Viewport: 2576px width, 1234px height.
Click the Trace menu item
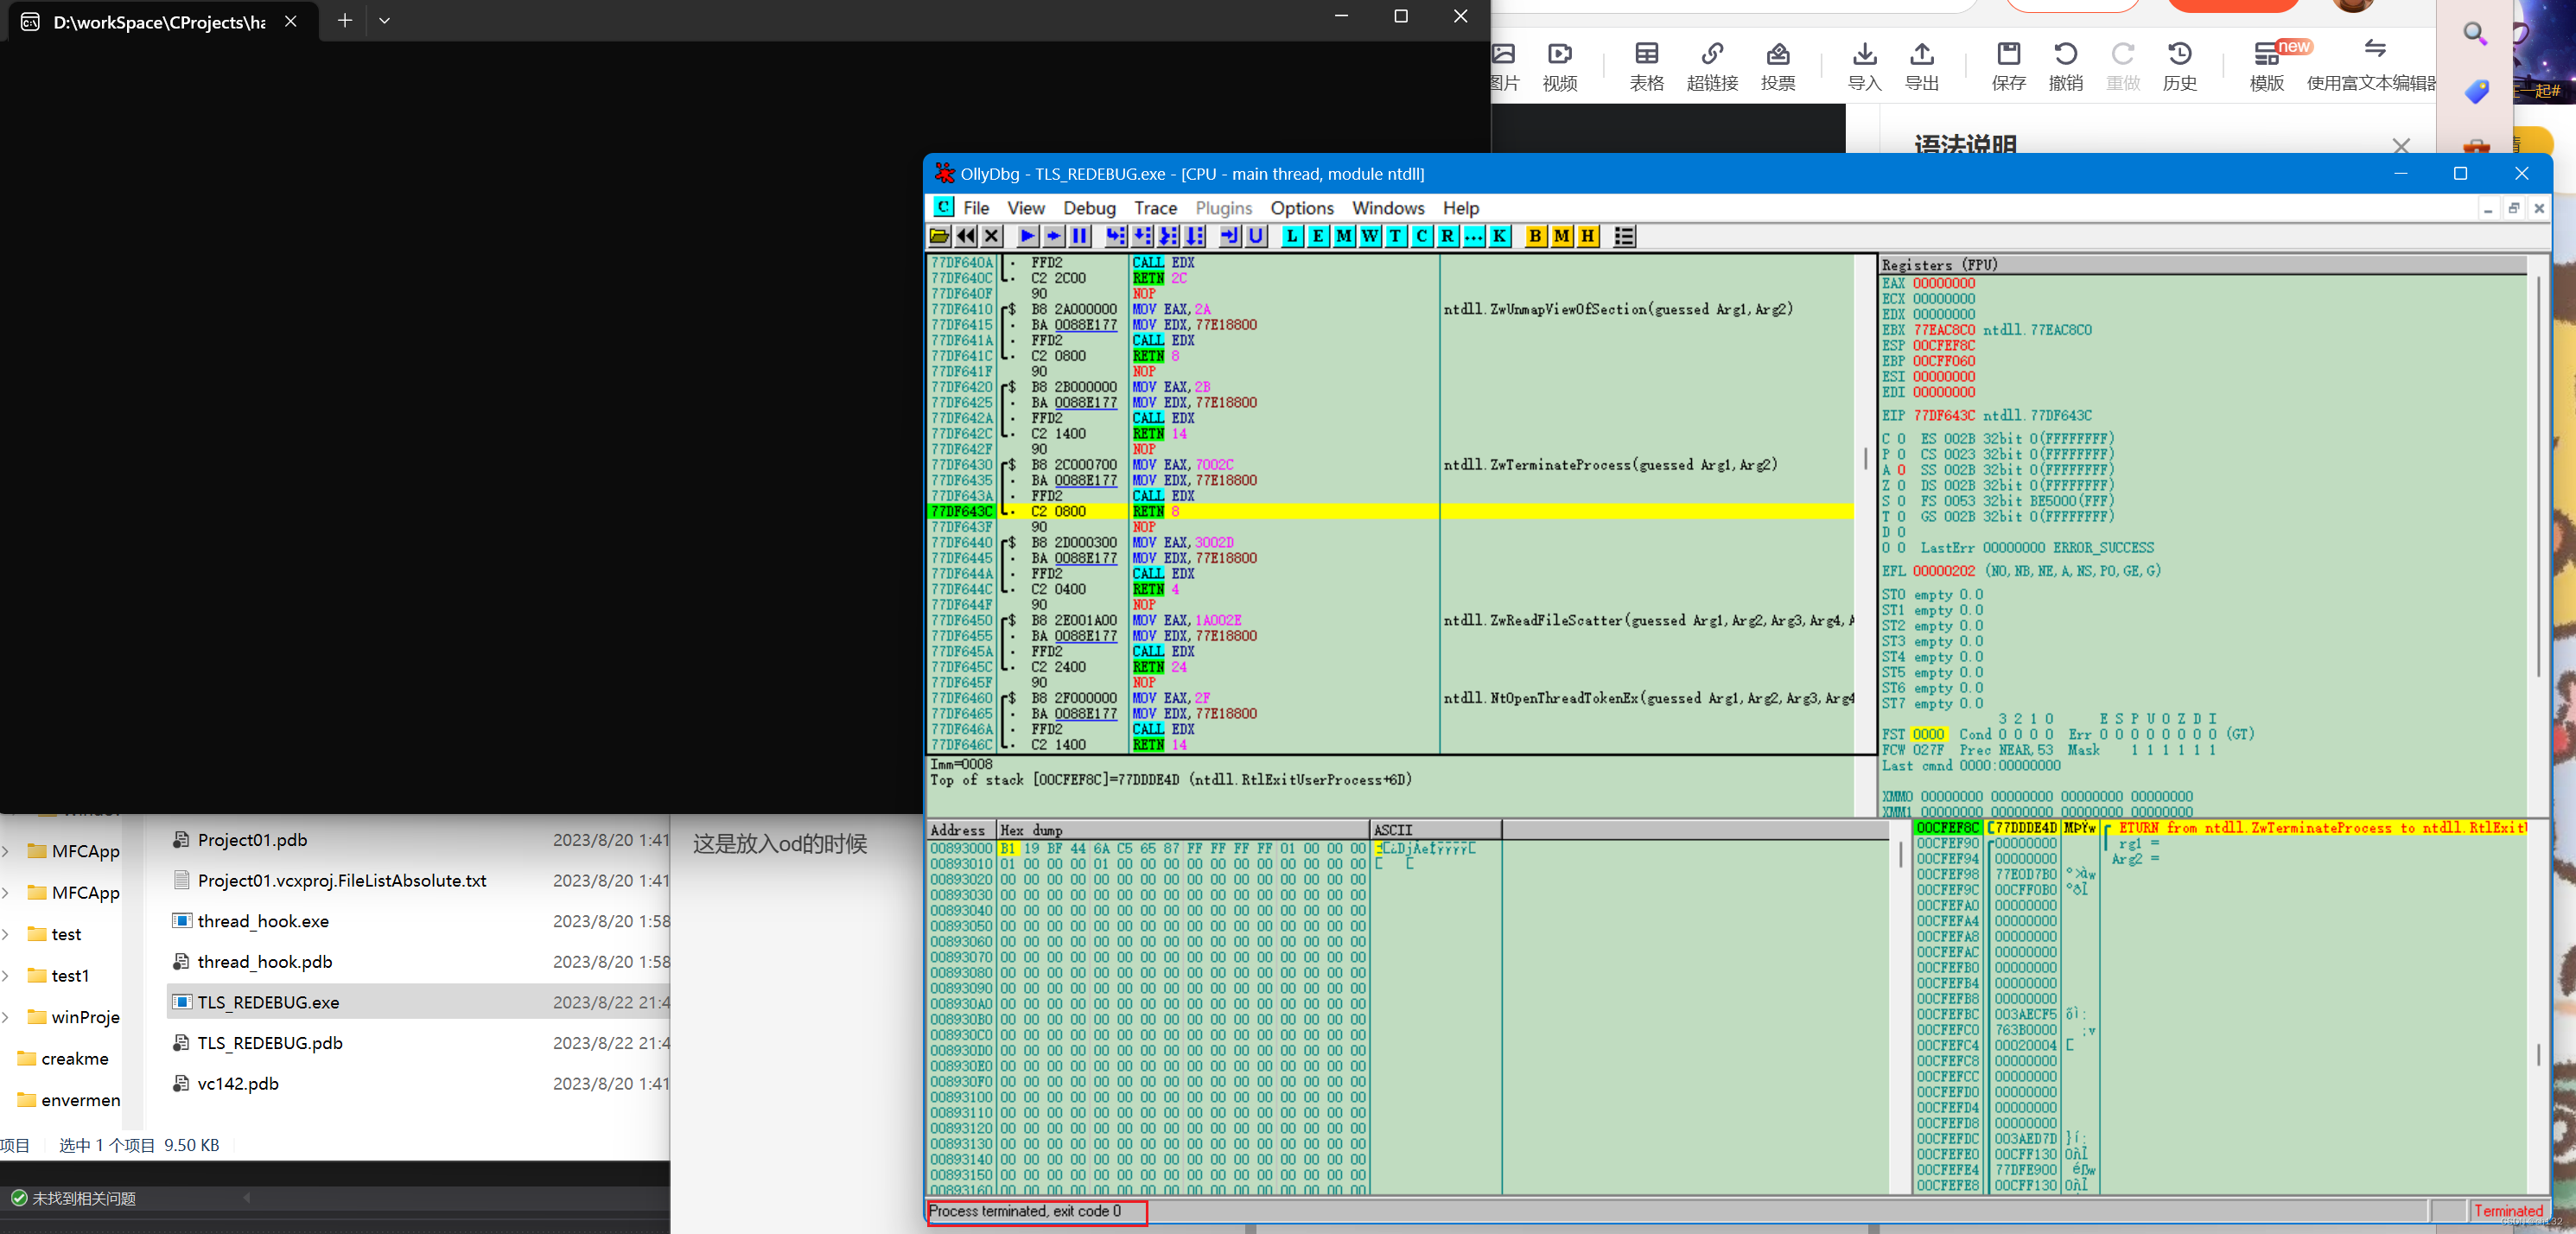[x=1154, y=207]
